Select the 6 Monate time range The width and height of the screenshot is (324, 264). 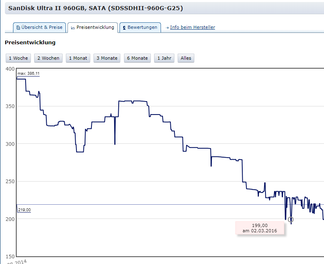click(137, 58)
